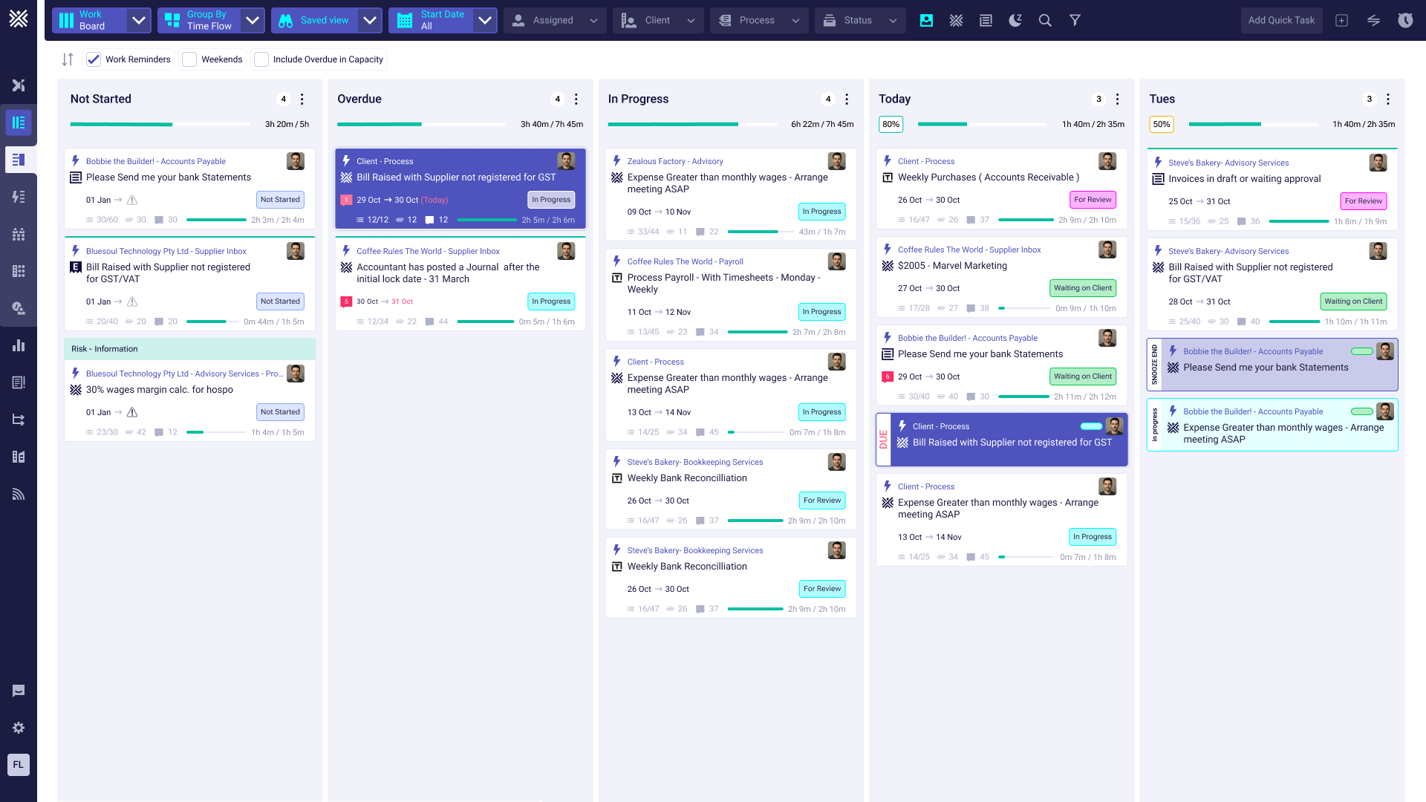1426x802 pixels.
Task: Open Today column three-dot menu
Action: [1117, 99]
